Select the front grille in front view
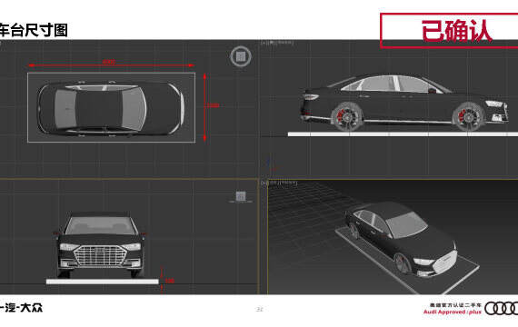Screen dimensions: 518x327 [x=101, y=255]
